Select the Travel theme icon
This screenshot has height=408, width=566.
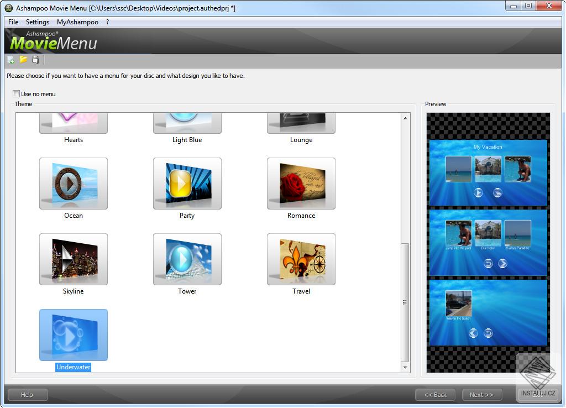tap(301, 259)
